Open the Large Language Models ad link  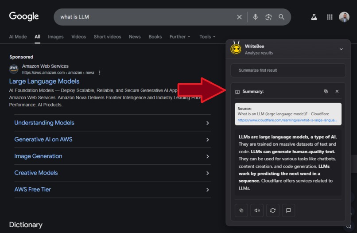[x=44, y=82]
